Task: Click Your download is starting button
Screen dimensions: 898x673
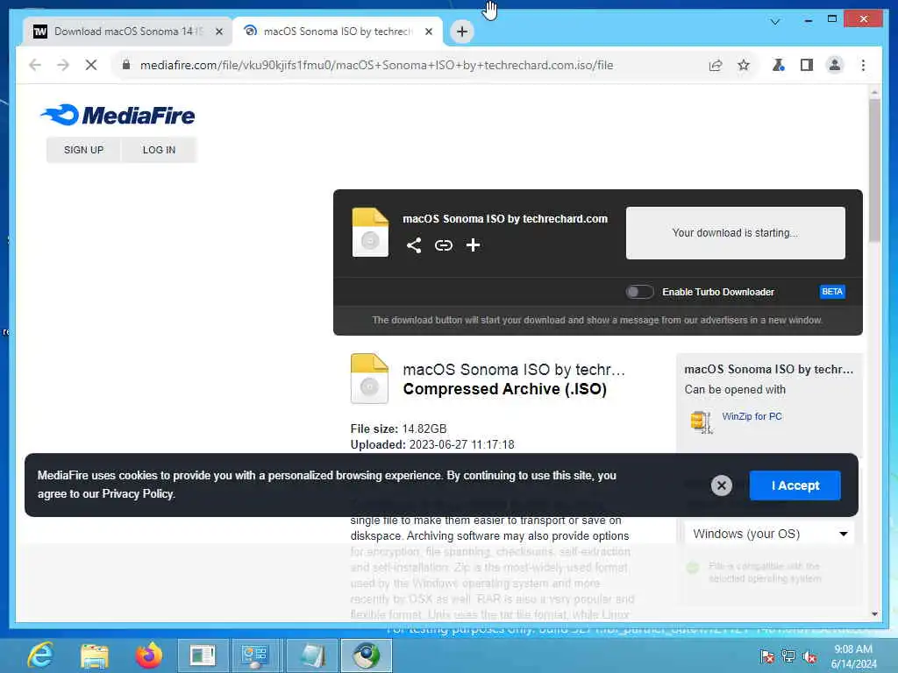Action: coord(736,233)
